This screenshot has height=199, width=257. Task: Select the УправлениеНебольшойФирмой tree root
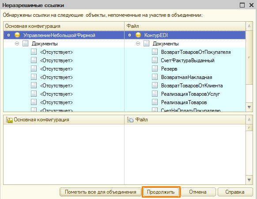click(64, 35)
